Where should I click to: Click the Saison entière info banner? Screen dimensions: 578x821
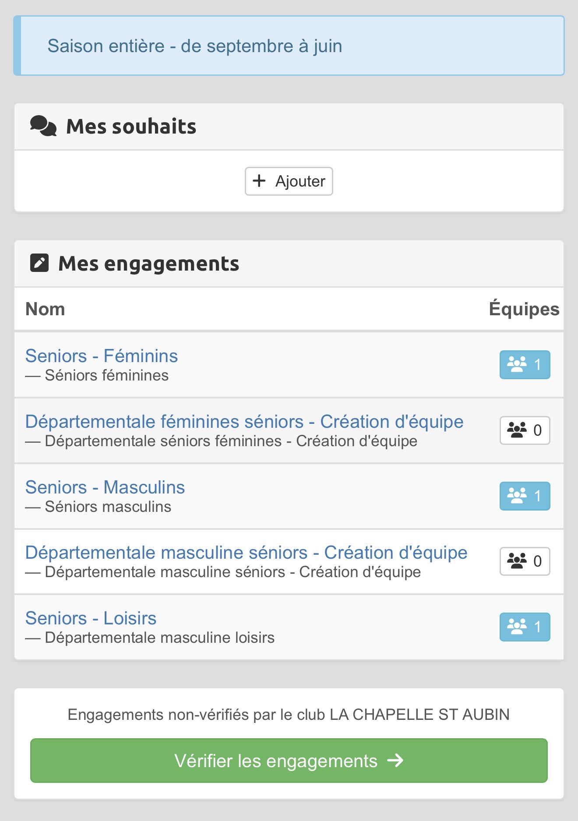click(289, 46)
